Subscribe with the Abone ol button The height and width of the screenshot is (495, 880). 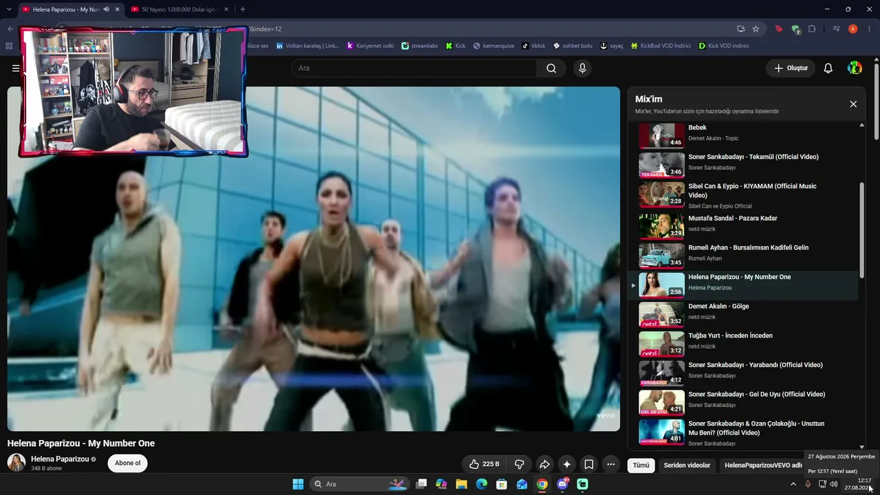click(127, 463)
